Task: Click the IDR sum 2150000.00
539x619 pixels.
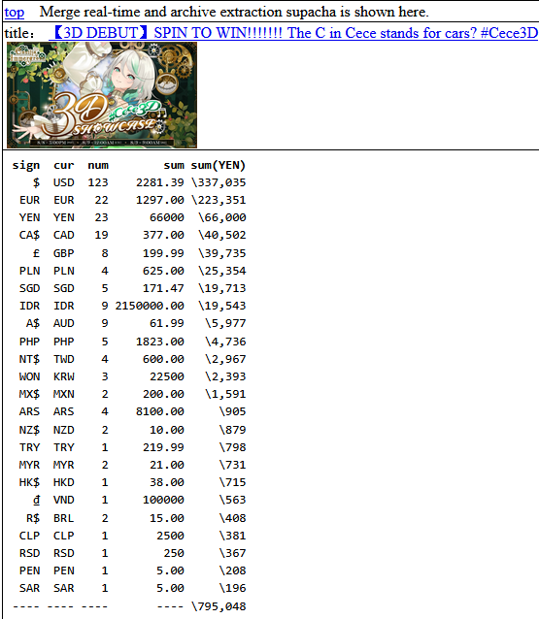Action: 150,306
